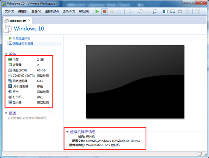209x158 pixels.
Task: Click the config file path Windows 10.vmx
Action: pos(113,141)
